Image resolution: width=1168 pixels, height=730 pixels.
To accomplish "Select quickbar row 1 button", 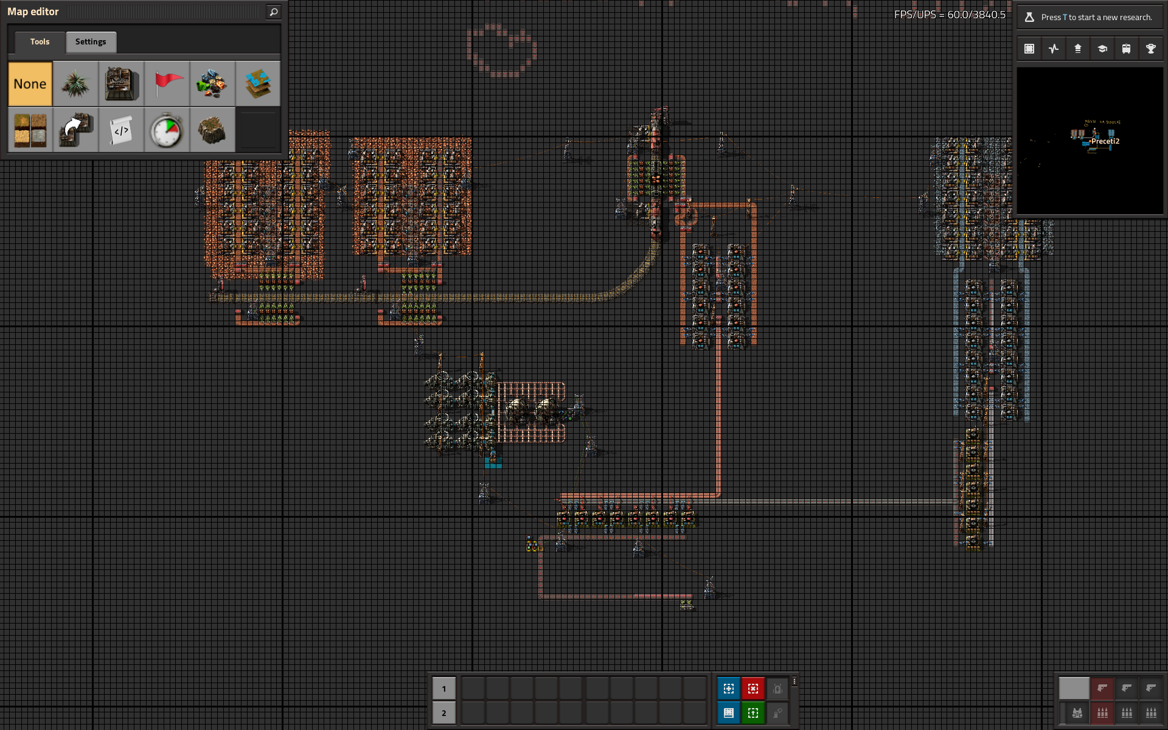I will [x=444, y=689].
